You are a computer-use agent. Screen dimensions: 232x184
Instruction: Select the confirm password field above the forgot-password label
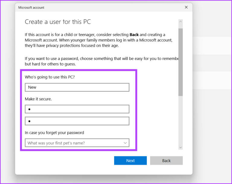pos(77,121)
